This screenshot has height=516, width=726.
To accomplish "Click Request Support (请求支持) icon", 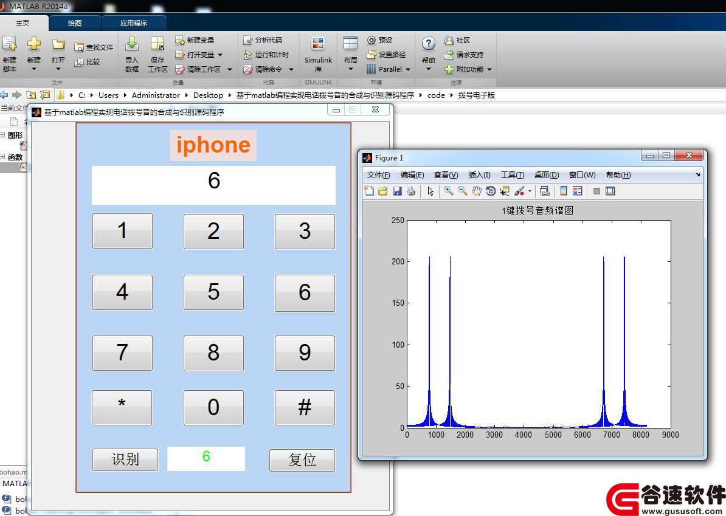I will (x=449, y=55).
